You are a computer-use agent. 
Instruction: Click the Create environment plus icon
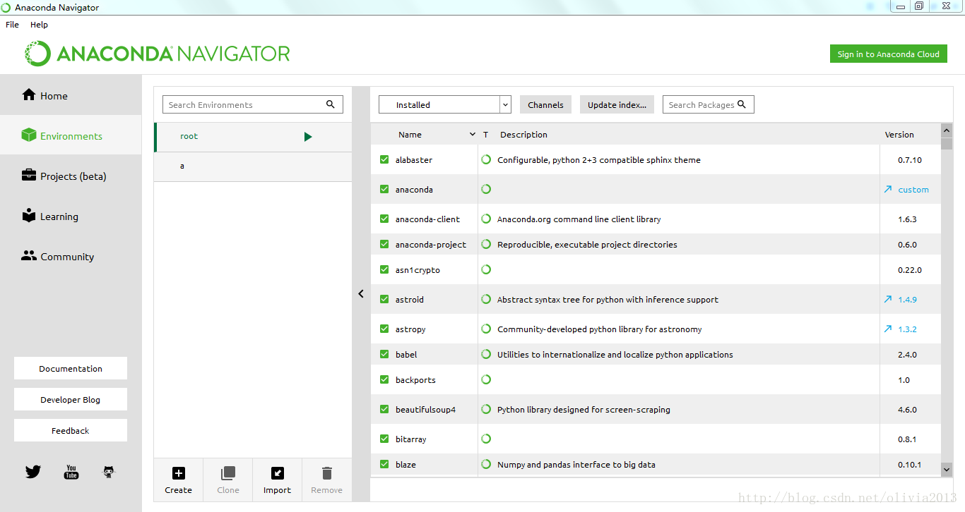coord(179,473)
